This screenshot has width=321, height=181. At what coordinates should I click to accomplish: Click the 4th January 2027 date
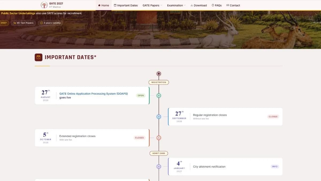[179, 167]
